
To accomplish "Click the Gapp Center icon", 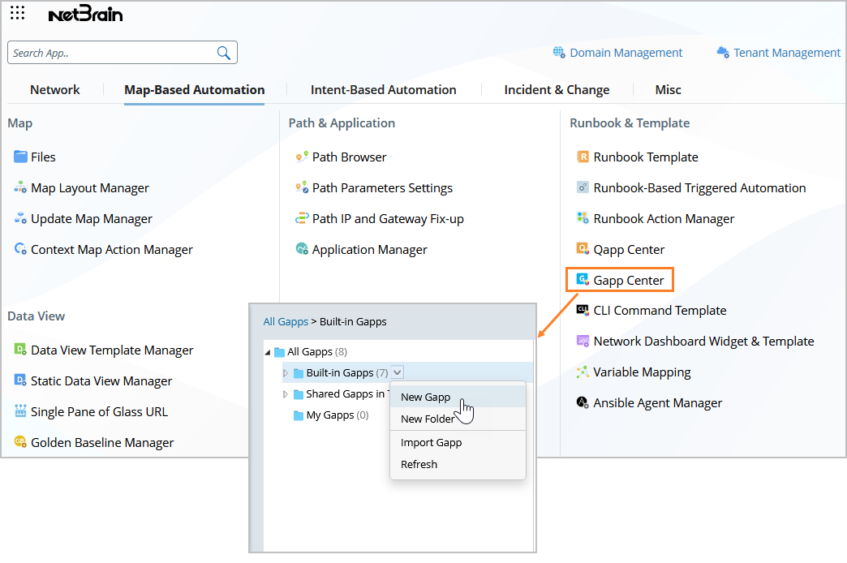I will pos(582,280).
